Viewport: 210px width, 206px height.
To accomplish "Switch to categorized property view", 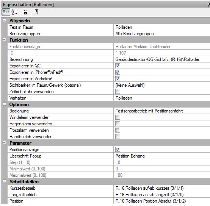I will click(6, 12).
